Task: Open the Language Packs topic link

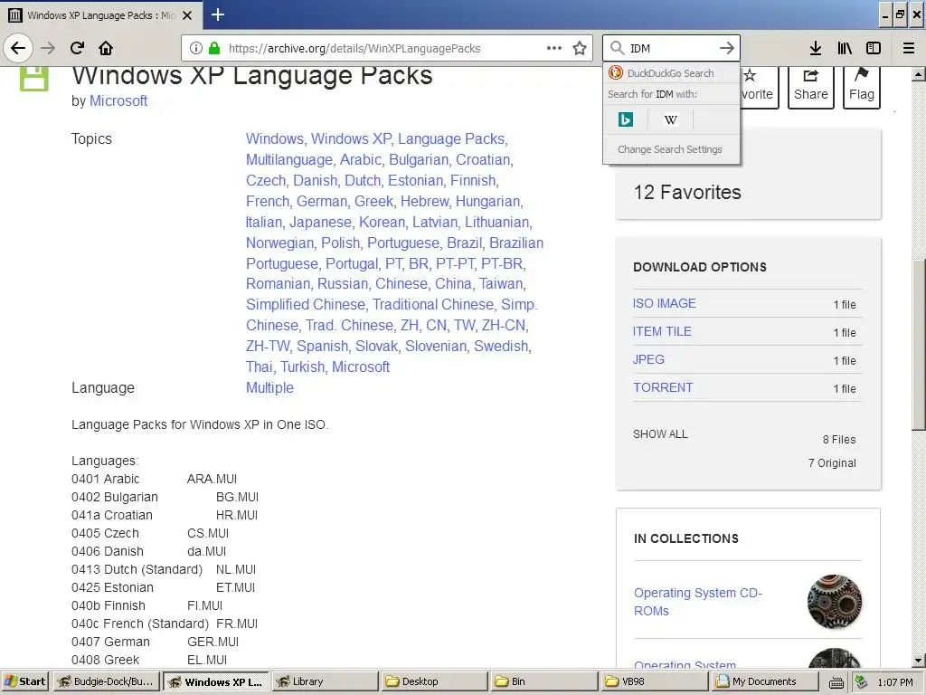Action: 452,138
